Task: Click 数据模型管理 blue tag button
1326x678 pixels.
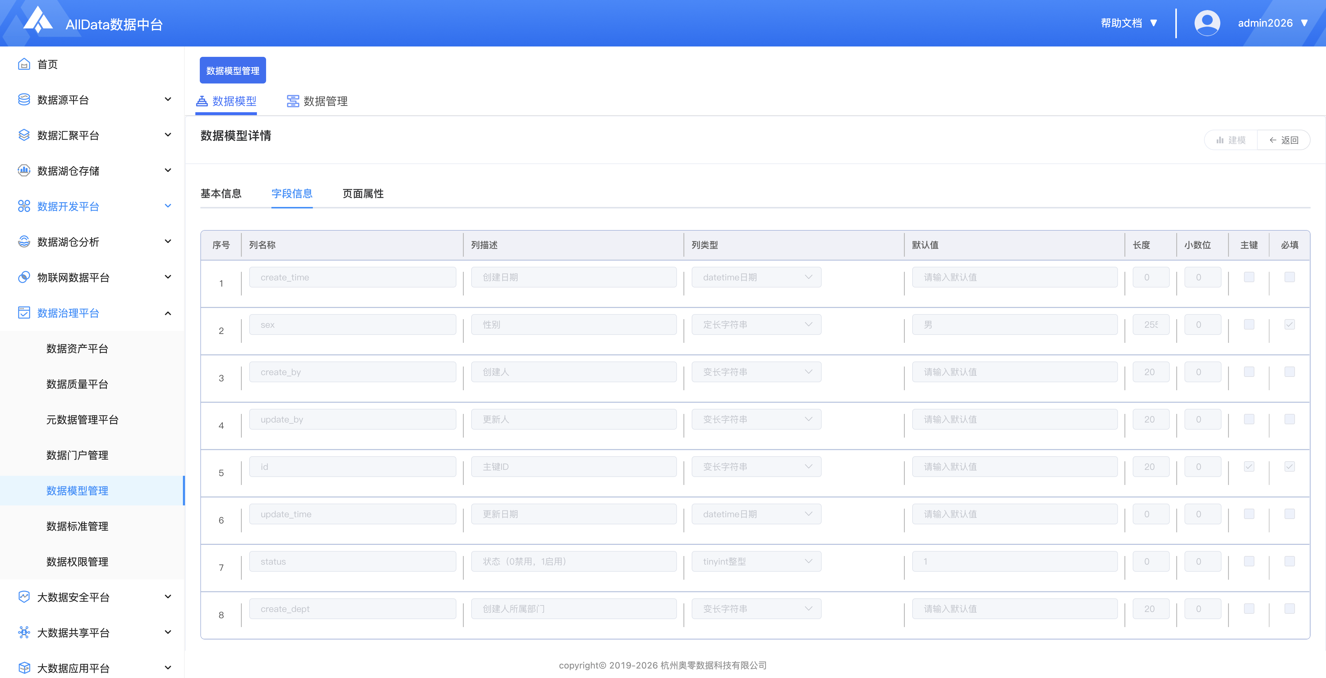Action: click(233, 70)
